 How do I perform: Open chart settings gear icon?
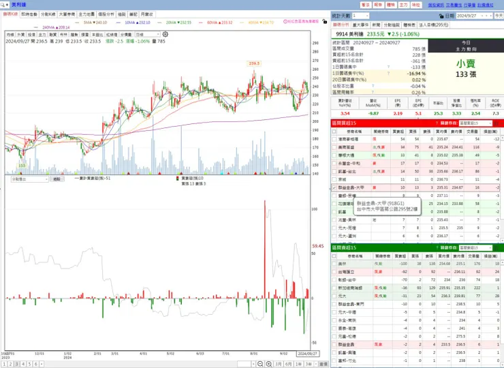(166, 34)
